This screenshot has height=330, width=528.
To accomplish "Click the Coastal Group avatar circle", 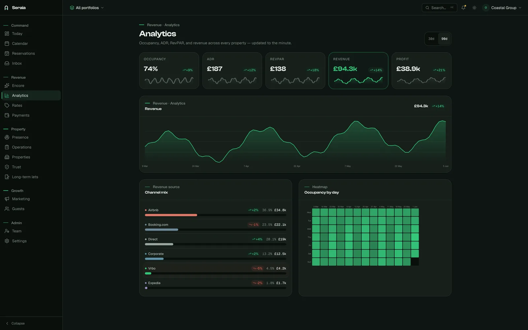I will coord(485,8).
